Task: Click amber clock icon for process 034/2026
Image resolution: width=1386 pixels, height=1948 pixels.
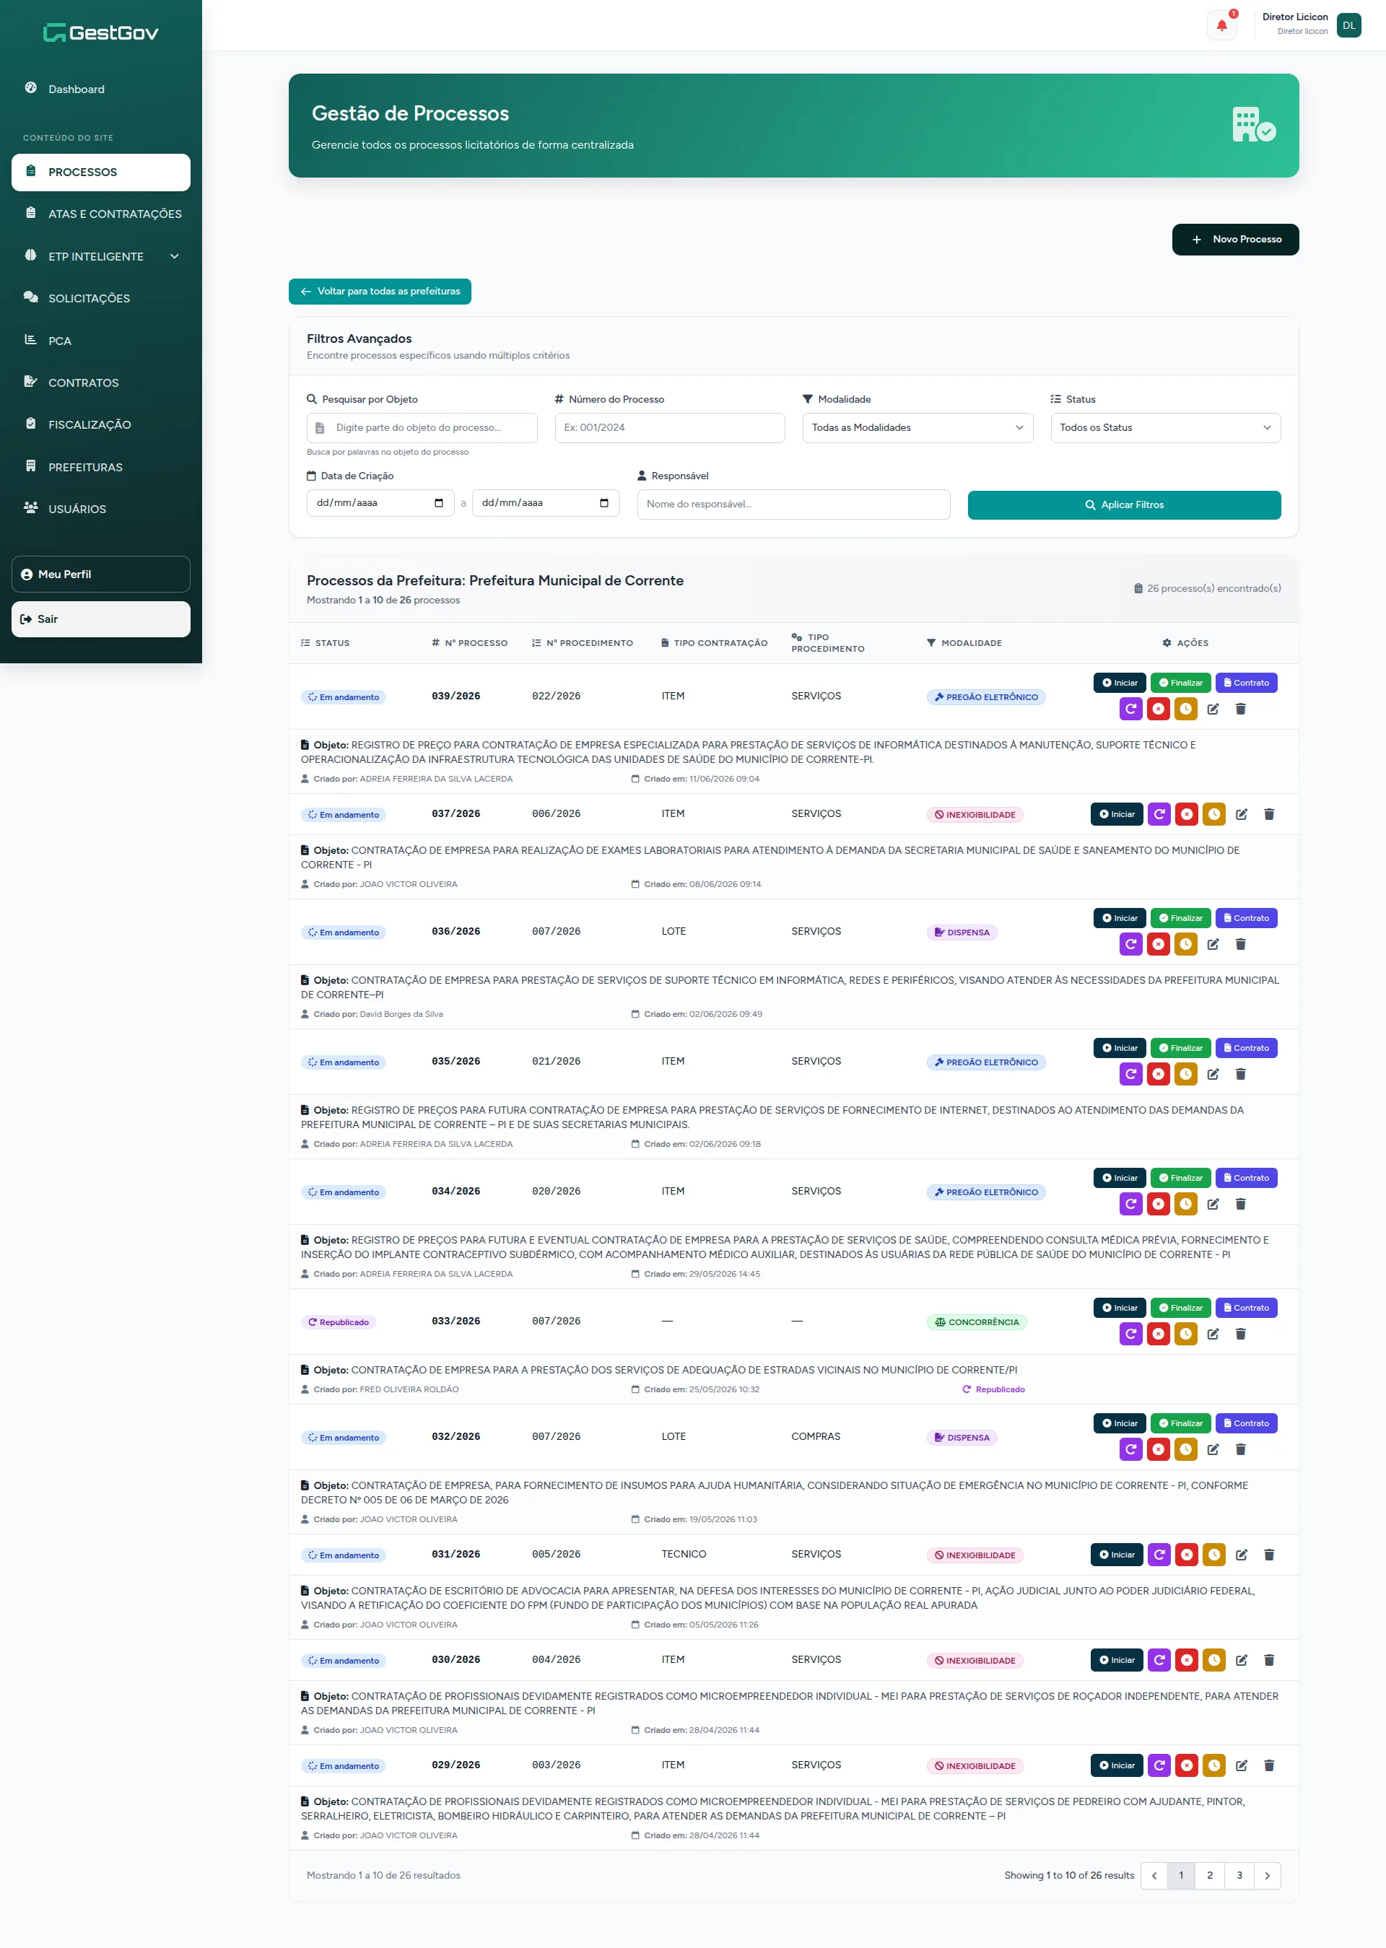Action: click(x=1185, y=1203)
